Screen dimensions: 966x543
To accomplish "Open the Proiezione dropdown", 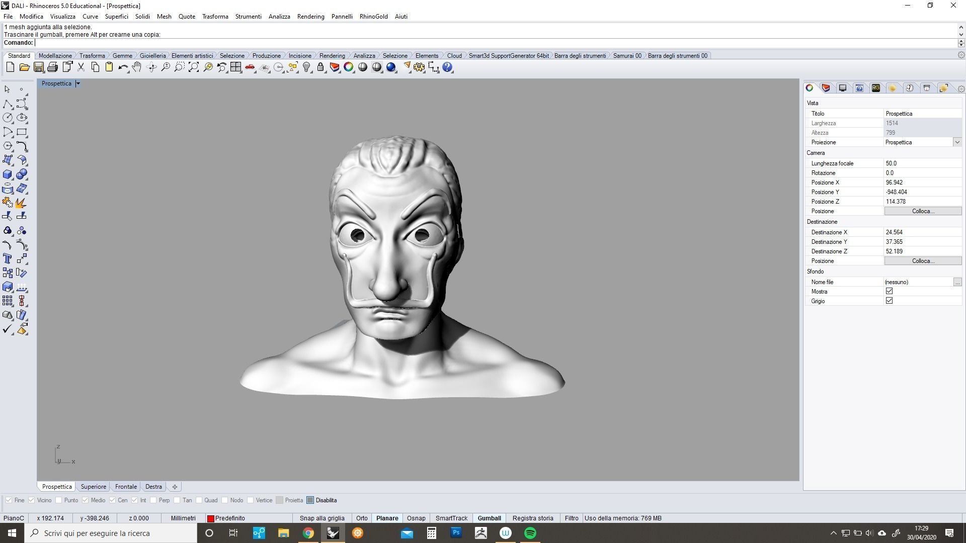I will tap(957, 142).
